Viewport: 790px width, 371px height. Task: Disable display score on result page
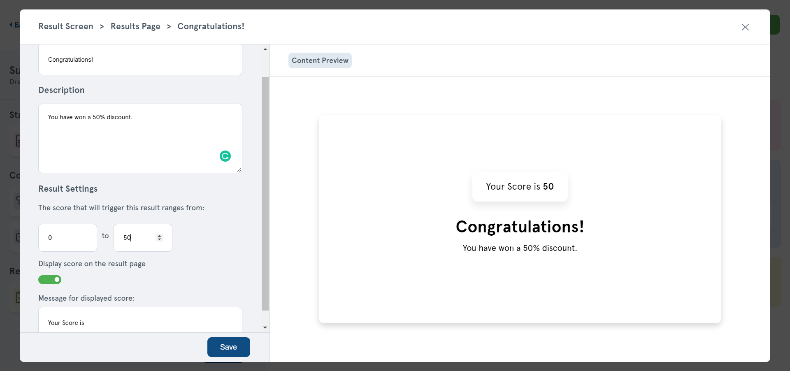(x=50, y=280)
